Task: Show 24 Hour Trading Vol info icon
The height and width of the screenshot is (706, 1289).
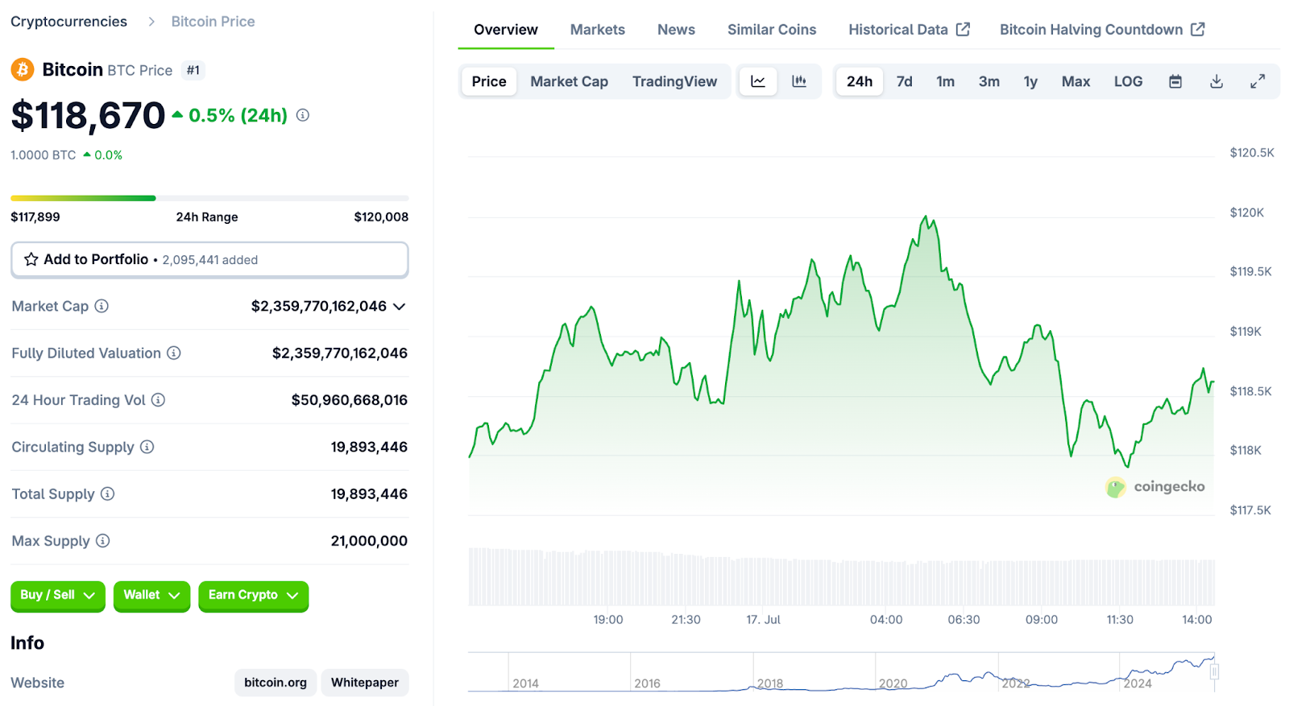Action: tap(159, 400)
